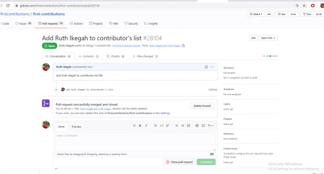
Task: Open the browser zoom indicator icon
Action: point(297,6)
